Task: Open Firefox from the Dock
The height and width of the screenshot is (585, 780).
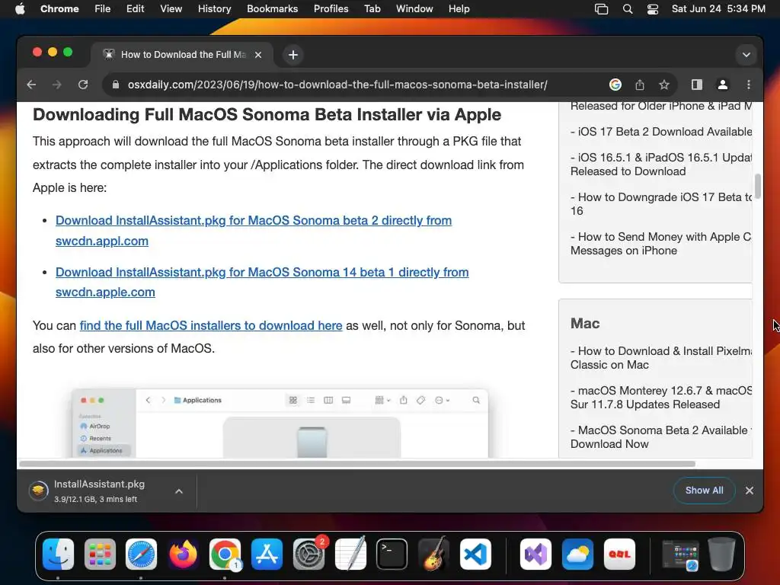Action: pos(183,554)
